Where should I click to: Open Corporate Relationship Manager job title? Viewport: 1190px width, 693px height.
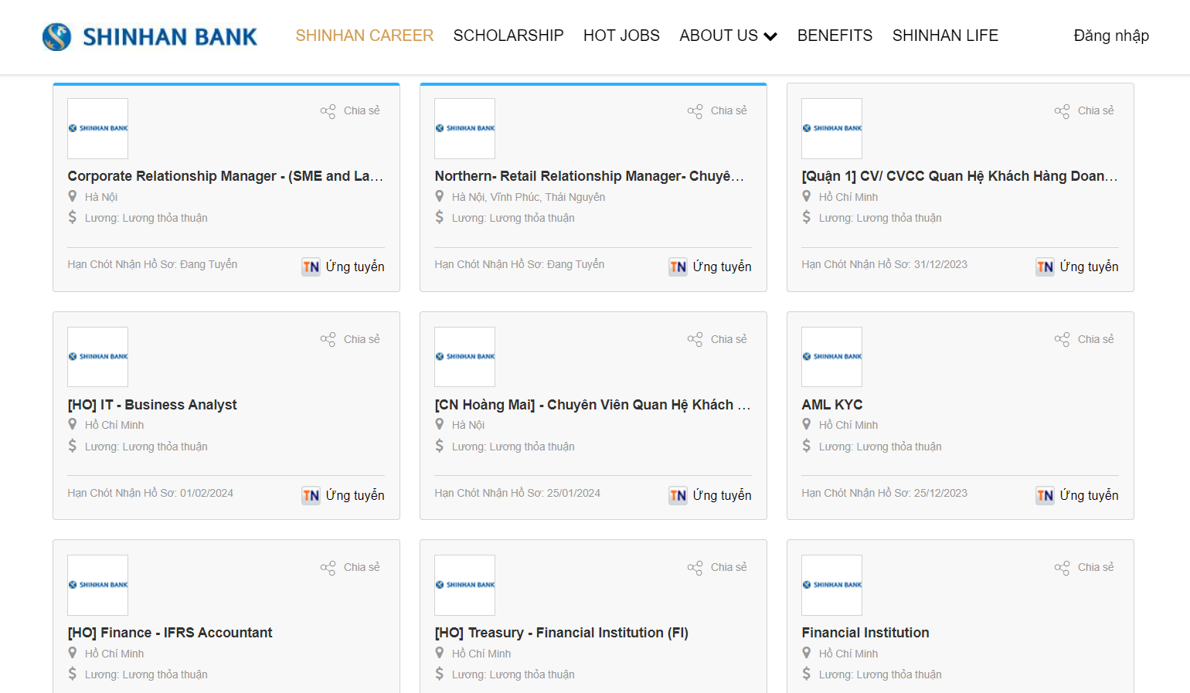pos(226,176)
